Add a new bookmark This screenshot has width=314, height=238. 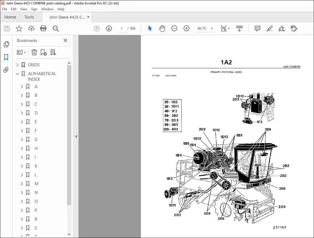pos(44,52)
